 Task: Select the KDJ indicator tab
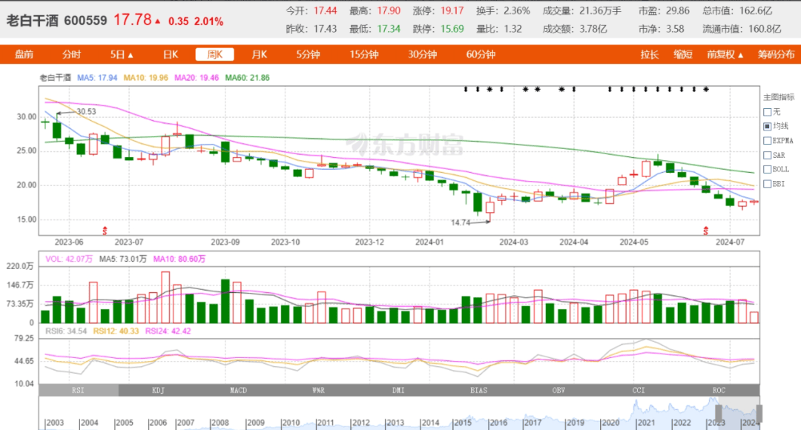coord(158,390)
